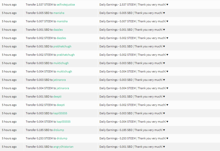
Task: Open drslump link in 0.253 STEEM transfer
Action: (x=62, y=138)
